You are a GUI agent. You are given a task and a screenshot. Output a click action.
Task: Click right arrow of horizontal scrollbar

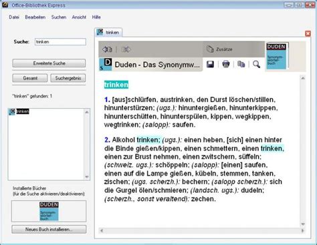[303, 231]
